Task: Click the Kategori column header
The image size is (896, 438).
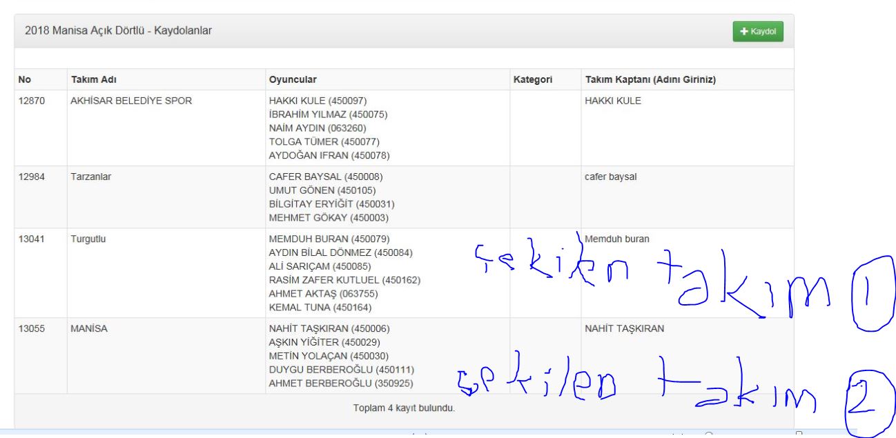Action: (x=532, y=80)
